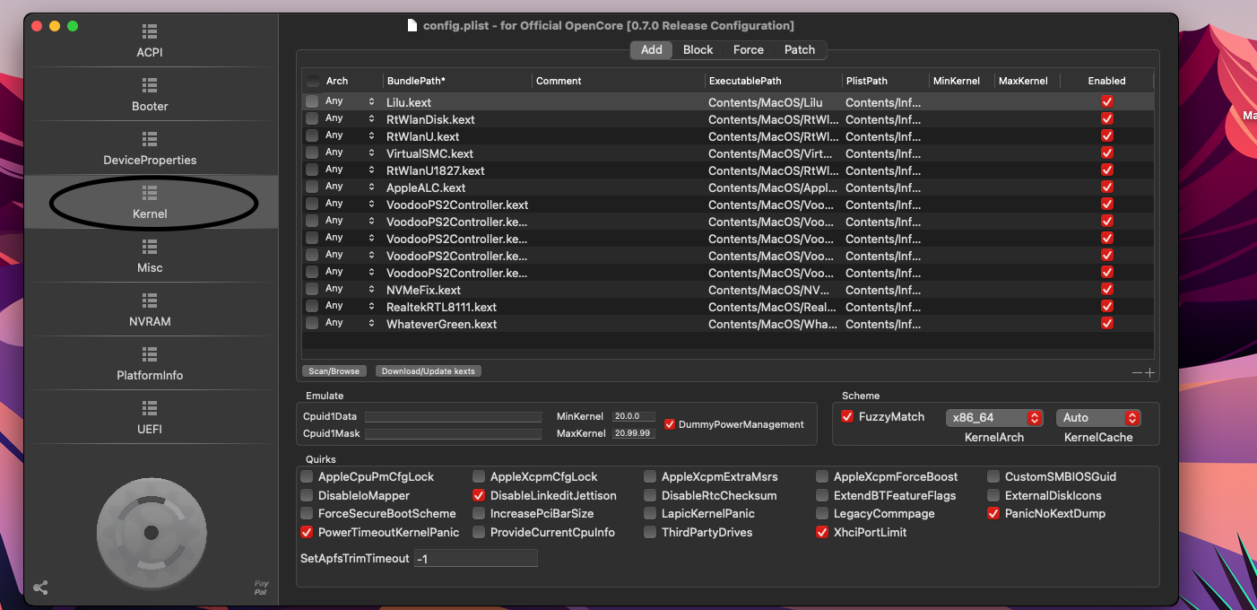Click the config.plist document icon in title
This screenshot has width=1257, height=610.
pyautogui.click(x=412, y=25)
